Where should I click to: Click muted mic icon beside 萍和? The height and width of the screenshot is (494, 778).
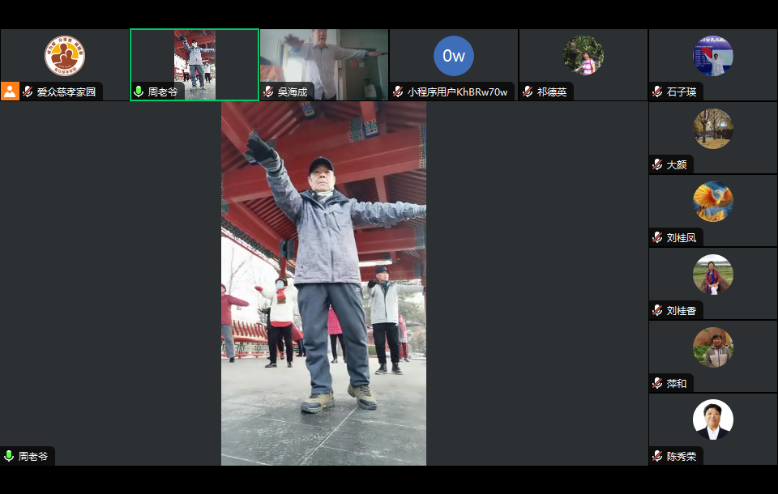pyautogui.click(x=657, y=384)
